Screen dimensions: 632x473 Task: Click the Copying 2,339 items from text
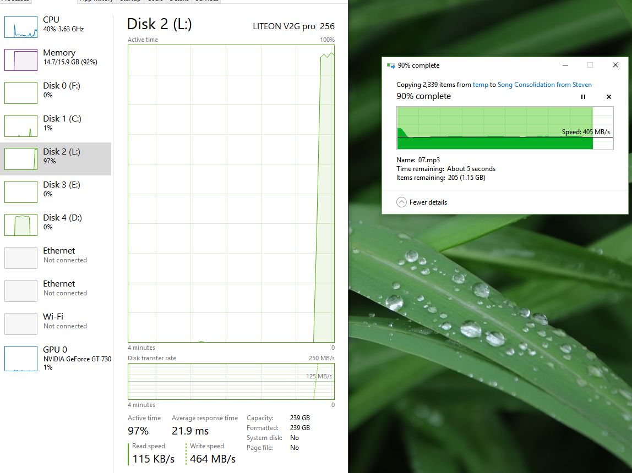(x=434, y=85)
